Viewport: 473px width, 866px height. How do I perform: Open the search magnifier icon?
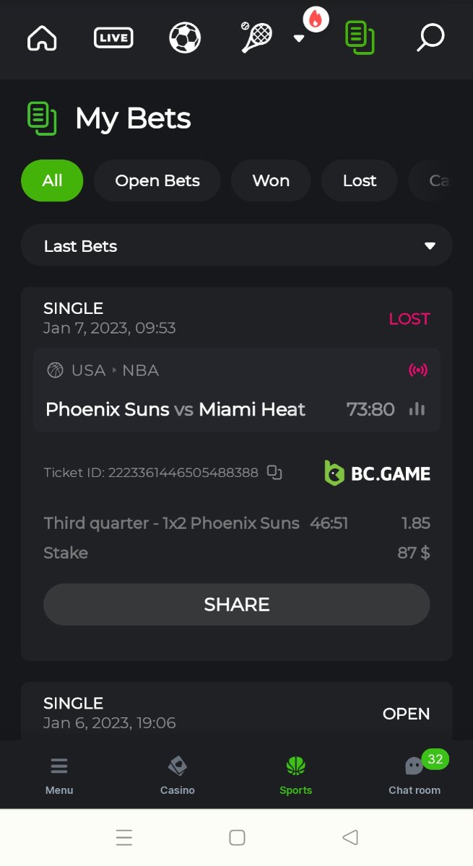[430, 38]
